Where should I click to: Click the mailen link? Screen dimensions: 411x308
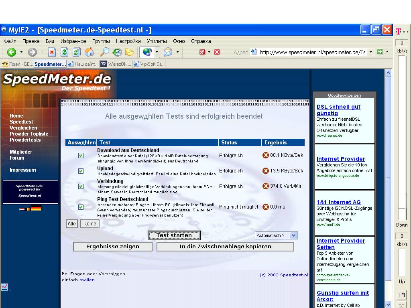(x=87, y=280)
